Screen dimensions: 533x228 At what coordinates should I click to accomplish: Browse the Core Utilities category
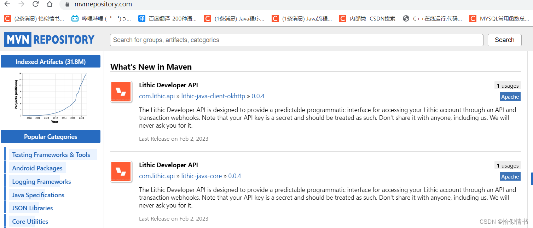pos(30,221)
